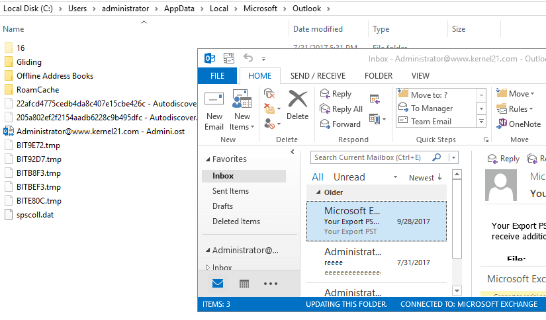Open the FILE tab
The image size is (546, 320).
pos(217,76)
